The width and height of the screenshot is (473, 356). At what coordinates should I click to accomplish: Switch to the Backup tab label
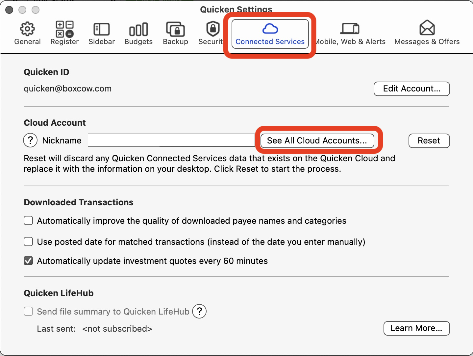pos(175,42)
